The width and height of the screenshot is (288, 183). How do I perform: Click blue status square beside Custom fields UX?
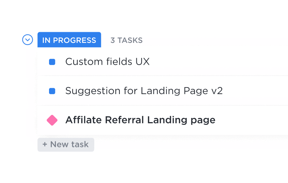(52, 62)
